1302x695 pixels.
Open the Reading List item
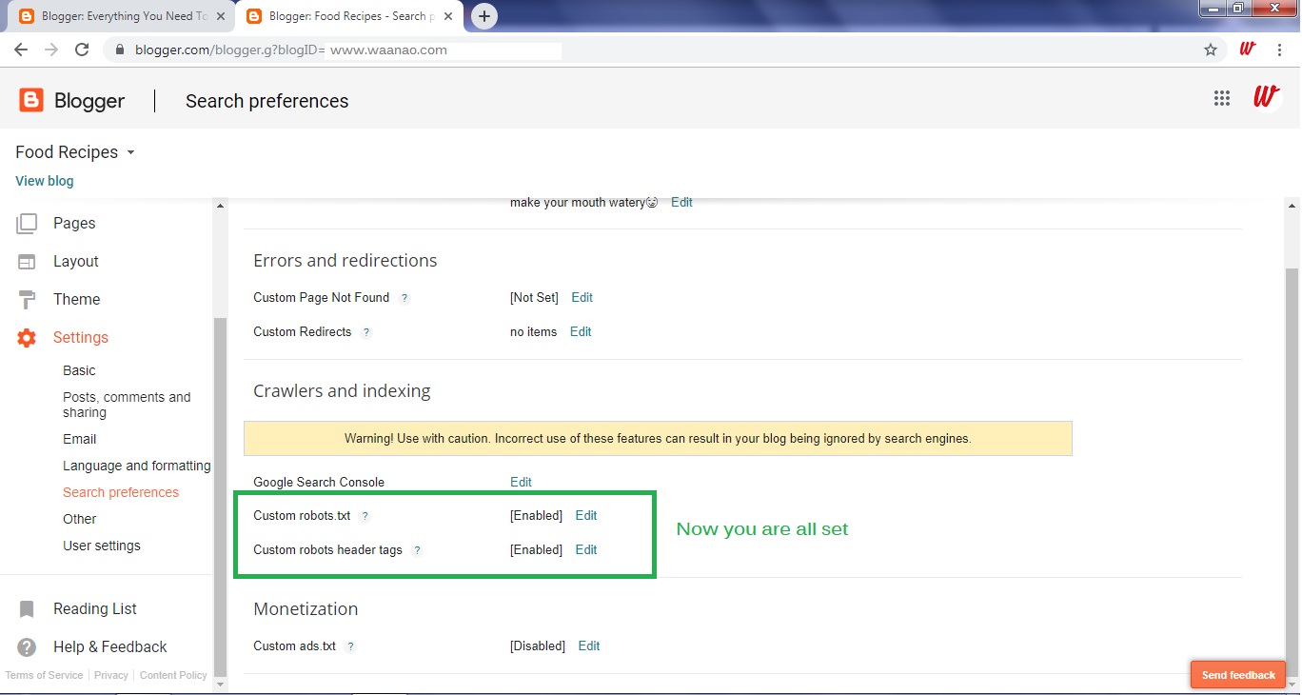point(95,609)
